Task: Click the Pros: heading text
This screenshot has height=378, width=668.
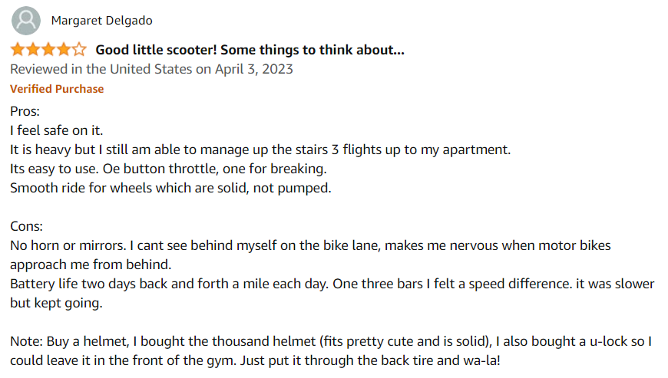Action: 25,111
